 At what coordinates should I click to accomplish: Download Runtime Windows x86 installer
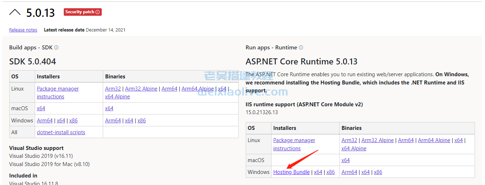[x=331, y=172]
